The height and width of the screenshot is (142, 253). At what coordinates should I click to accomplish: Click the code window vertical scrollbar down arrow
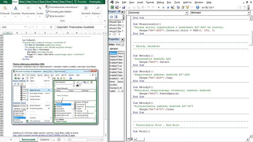click(x=251, y=136)
